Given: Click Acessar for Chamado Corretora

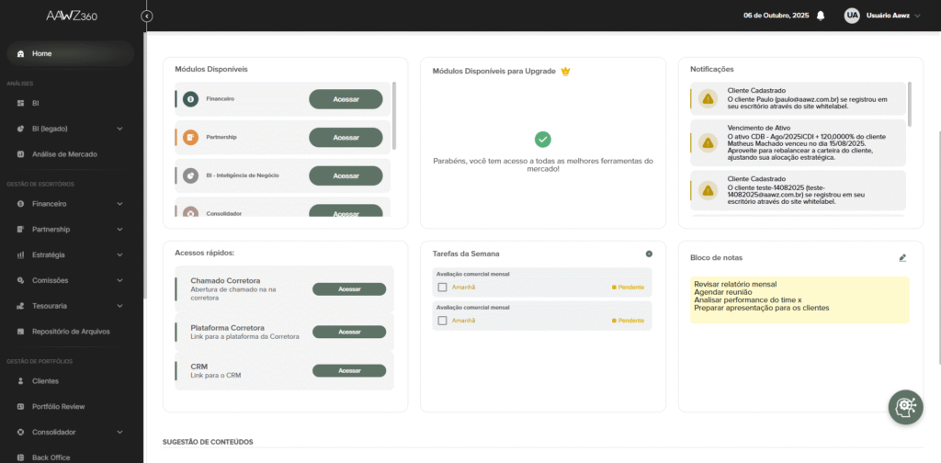Looking at the screenshot, I should pos(349,288).
